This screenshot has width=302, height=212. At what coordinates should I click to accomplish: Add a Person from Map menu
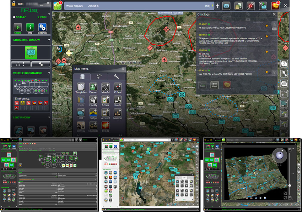[x=93, y=88]
